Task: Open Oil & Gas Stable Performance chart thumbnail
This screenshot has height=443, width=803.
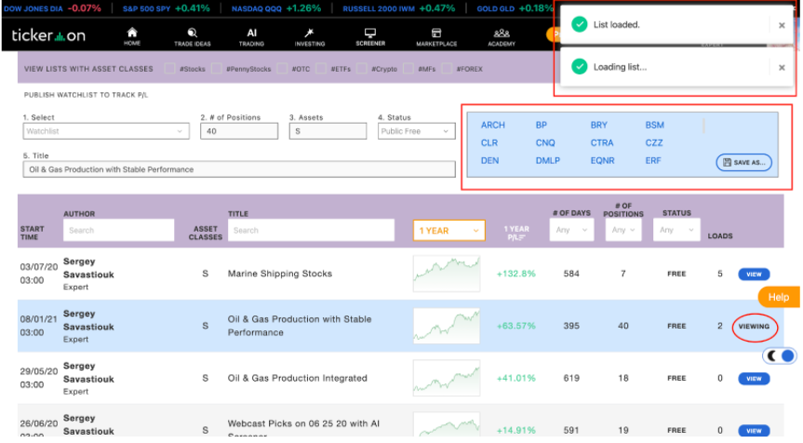Action: 447,326
